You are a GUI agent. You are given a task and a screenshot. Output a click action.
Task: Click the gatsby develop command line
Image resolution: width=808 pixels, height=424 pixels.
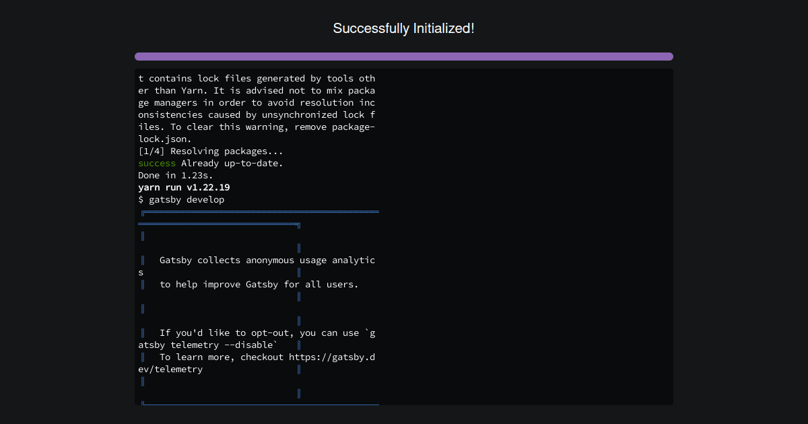click(x=182, y=199)
